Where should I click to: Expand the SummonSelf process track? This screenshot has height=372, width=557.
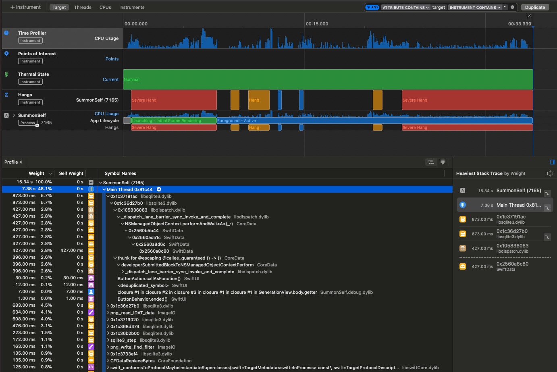click(14, 115)
